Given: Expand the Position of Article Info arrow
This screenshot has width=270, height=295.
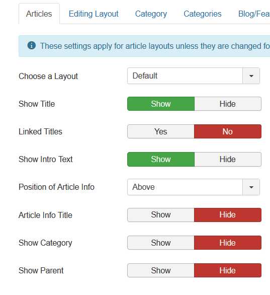Looking at the screenshot, I should pyautogui.click(x=251, y=187).
